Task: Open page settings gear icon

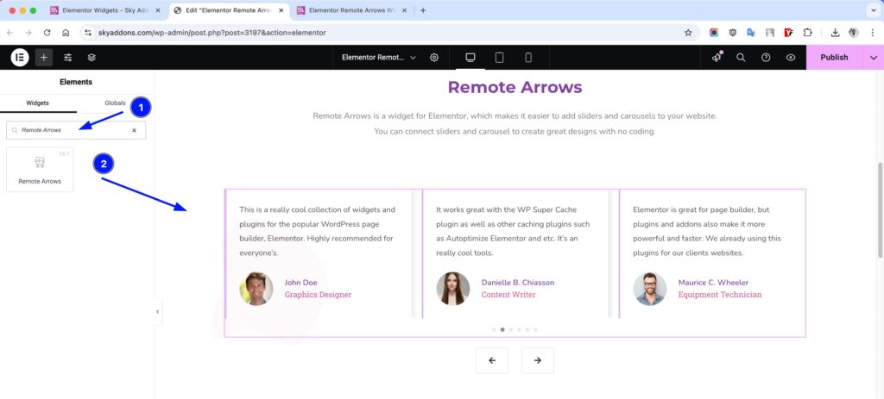Action: tap(434, 58)
